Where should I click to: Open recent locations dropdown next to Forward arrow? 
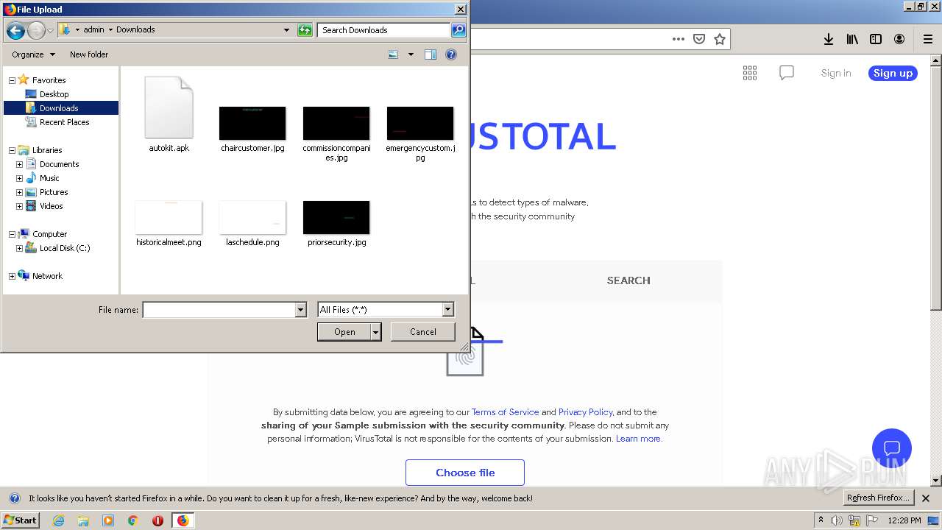[50, 30]
